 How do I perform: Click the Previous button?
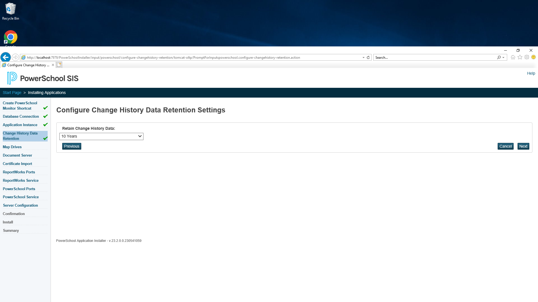72,146
